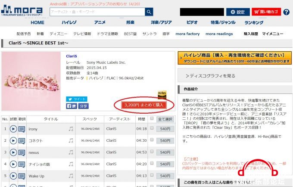Play the preview of Wake Up
The image size is (293, 187).
13,176
